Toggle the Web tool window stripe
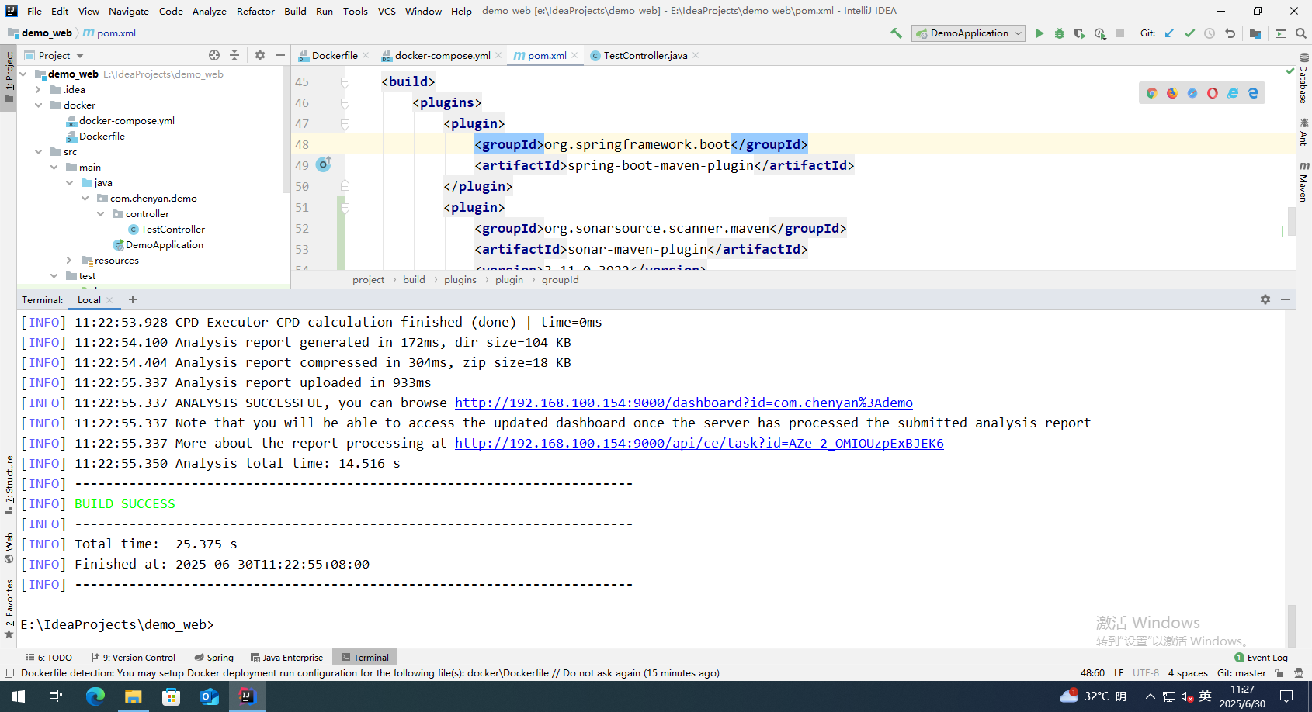This screenshot has height=712, width=1312. (x=9, y=548)
